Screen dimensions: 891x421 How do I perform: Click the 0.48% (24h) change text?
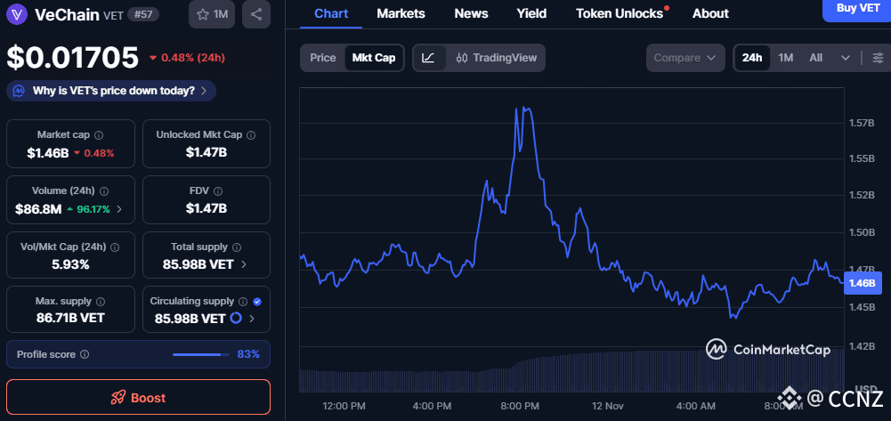[x=192, y=57]
